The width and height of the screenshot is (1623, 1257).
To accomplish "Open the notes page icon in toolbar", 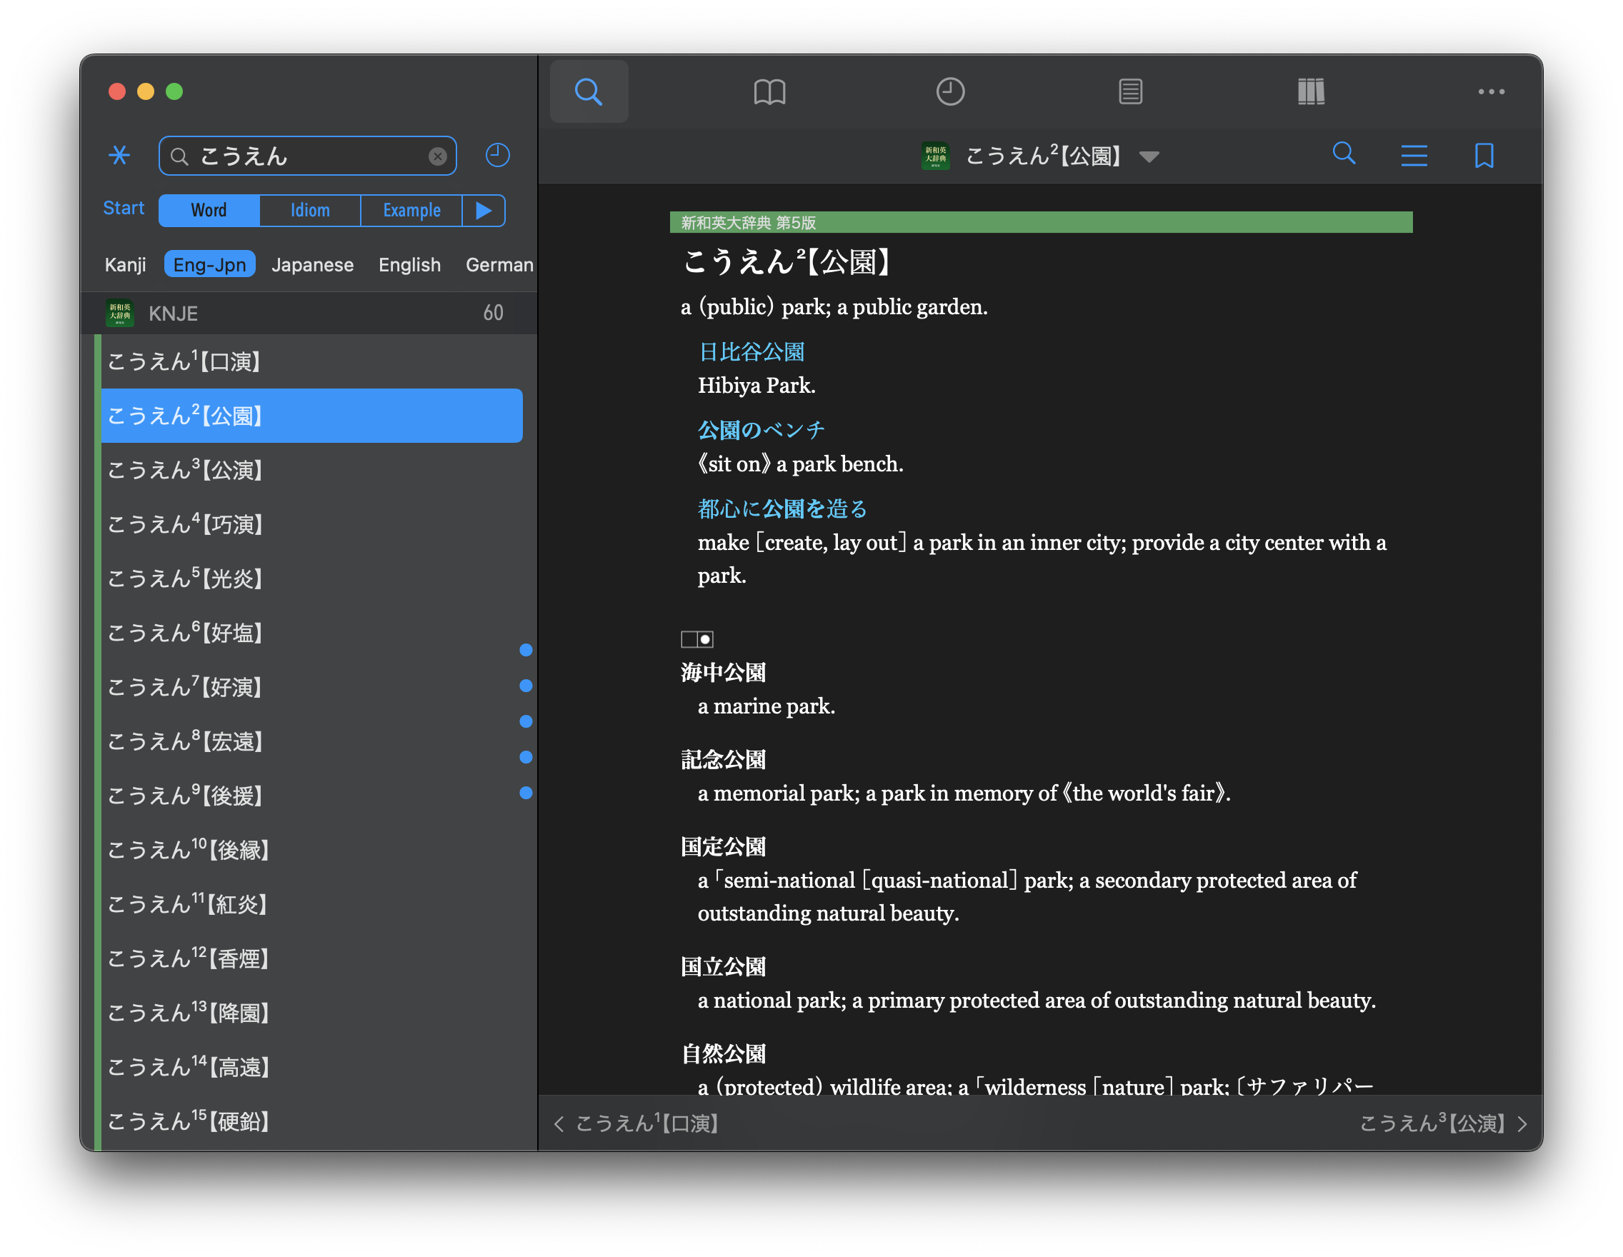I will point(1130,92).
